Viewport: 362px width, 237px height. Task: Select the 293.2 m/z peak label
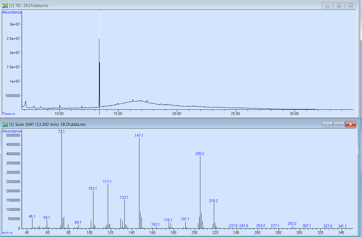coord(292,224)
